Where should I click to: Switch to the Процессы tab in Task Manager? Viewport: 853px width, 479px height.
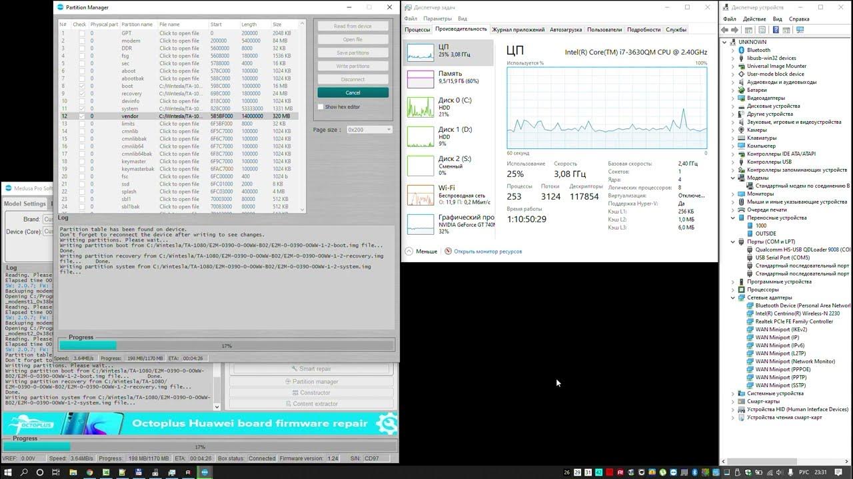417,30
